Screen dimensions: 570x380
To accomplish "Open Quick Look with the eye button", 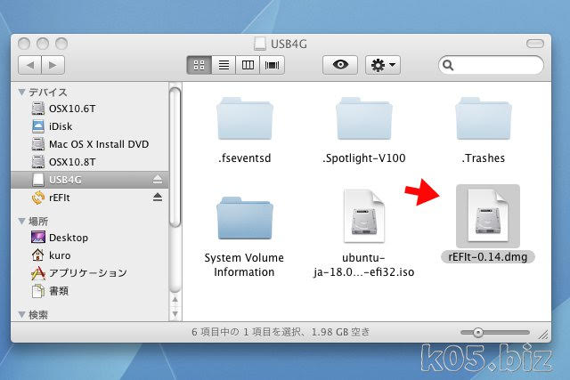I will 340,65.
